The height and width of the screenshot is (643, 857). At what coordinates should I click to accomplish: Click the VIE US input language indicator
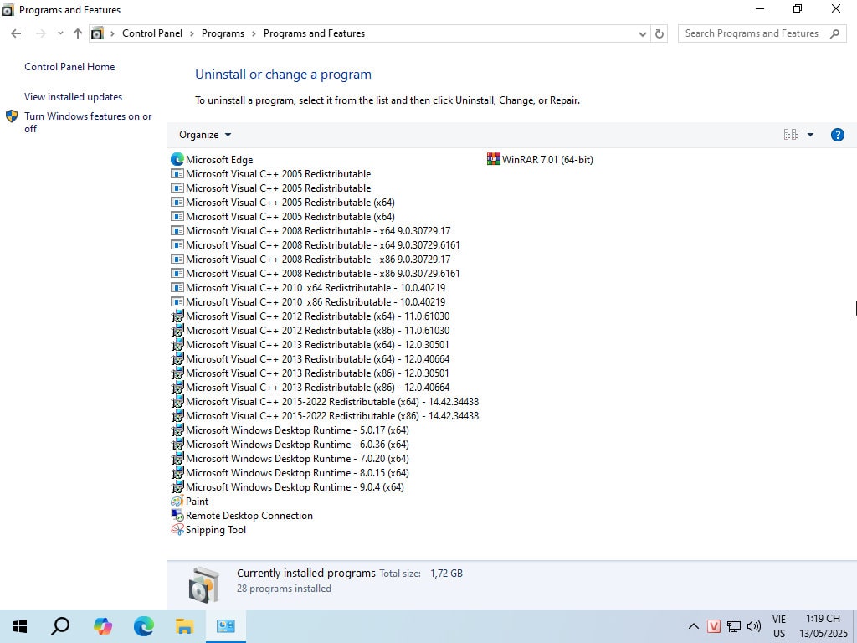[779, 626]
